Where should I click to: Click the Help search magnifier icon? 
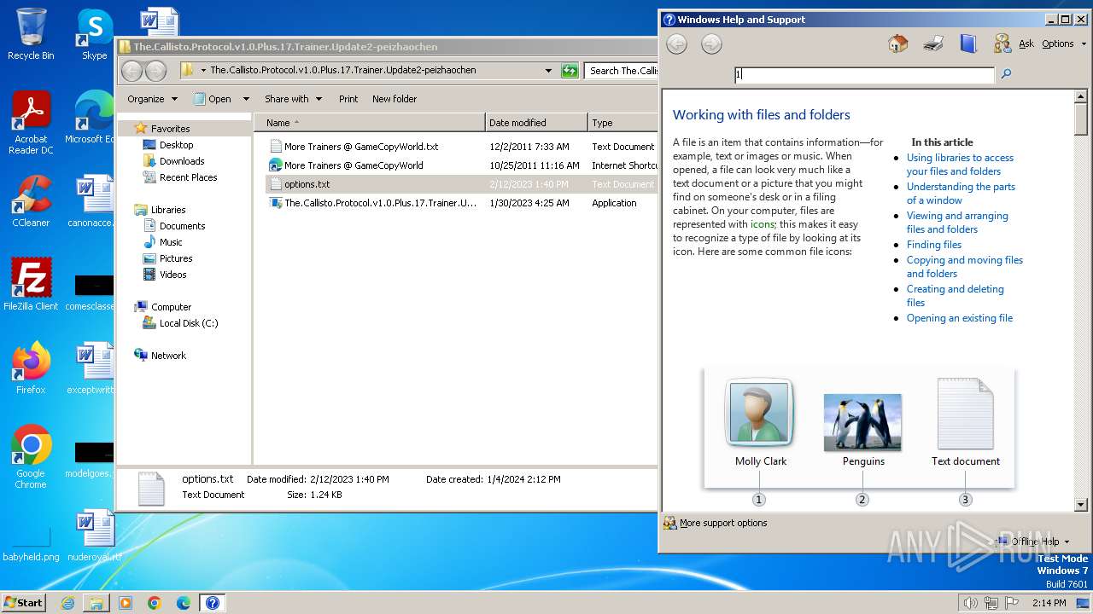point(1006,74)
